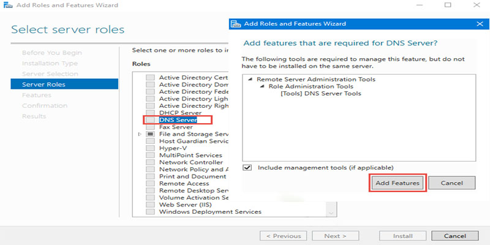The image size is (490, 245).
Task: Check the Network Policy and Access checkbox
Action: (x=150, y=170)
